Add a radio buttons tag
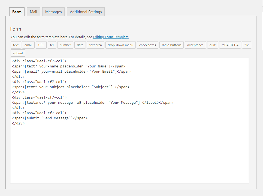263x196 pixels. click(x=171, y=45)
